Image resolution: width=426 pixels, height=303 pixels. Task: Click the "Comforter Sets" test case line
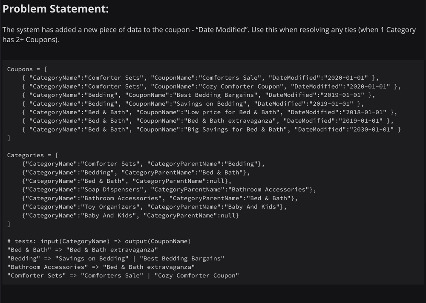coord(123,276)
